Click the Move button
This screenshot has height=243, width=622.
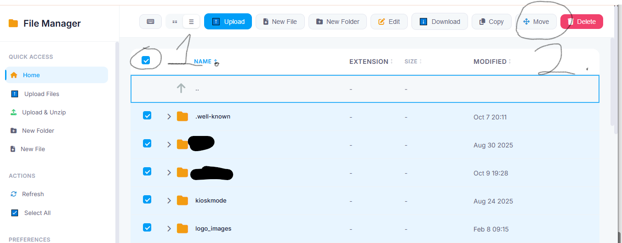click(x=536, y=22)
